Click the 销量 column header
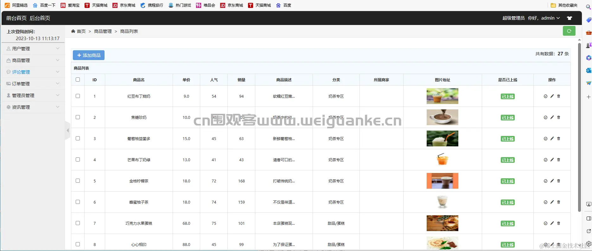The width and height of the screenshot is (592, 251). click(241, 80)
